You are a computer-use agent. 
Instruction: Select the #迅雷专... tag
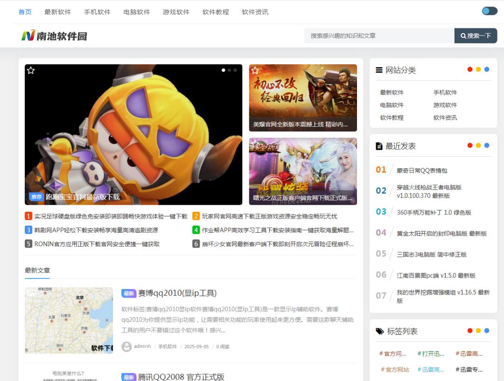[469, 369]
